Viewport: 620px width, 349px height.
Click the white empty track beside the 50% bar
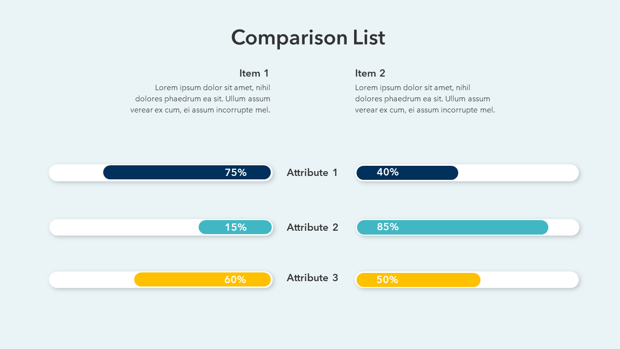coord(529,280)
